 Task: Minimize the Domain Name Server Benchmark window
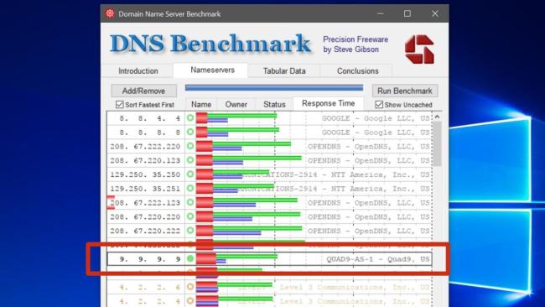(381, 13)
